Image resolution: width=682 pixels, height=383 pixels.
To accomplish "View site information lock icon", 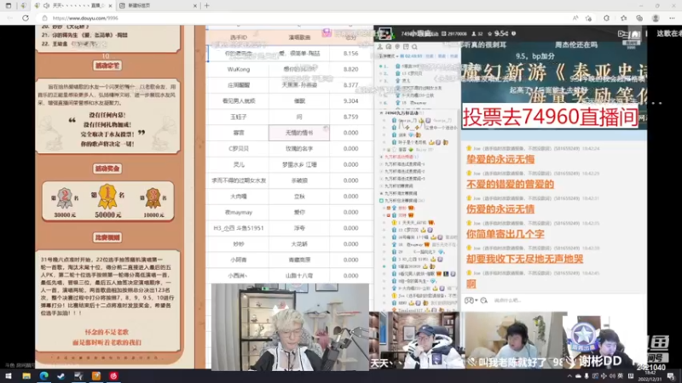I will coord(45,18).
